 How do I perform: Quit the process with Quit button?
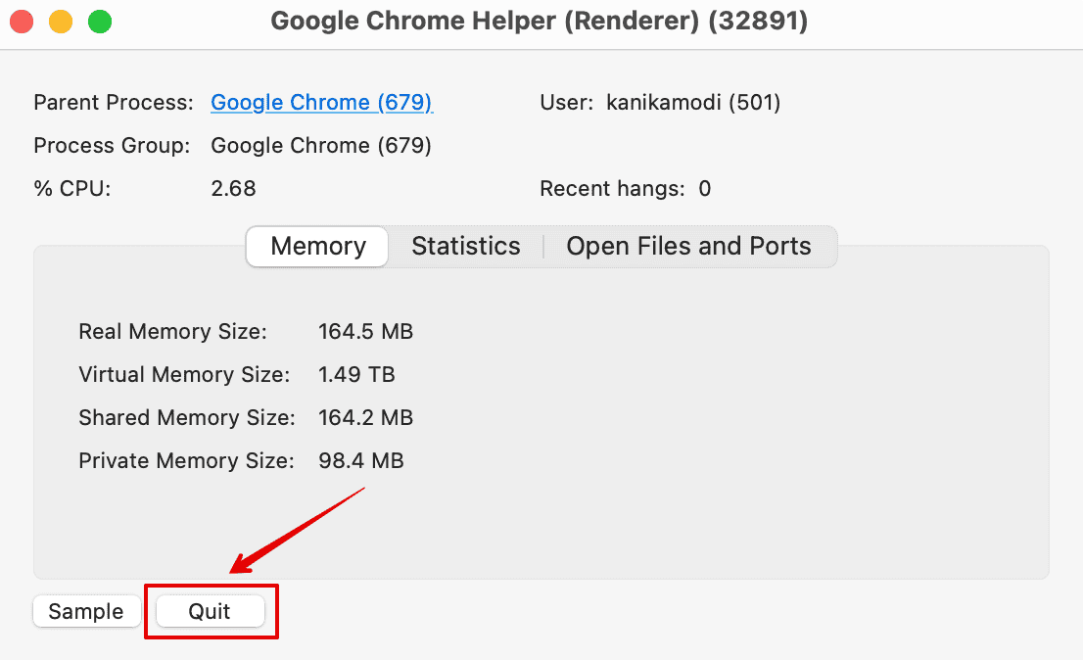[x=210, y=612]
